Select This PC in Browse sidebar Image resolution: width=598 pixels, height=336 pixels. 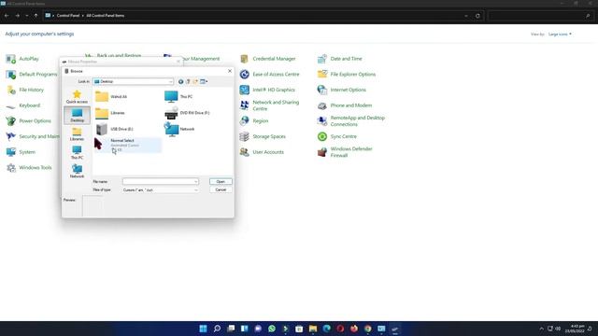77,153
